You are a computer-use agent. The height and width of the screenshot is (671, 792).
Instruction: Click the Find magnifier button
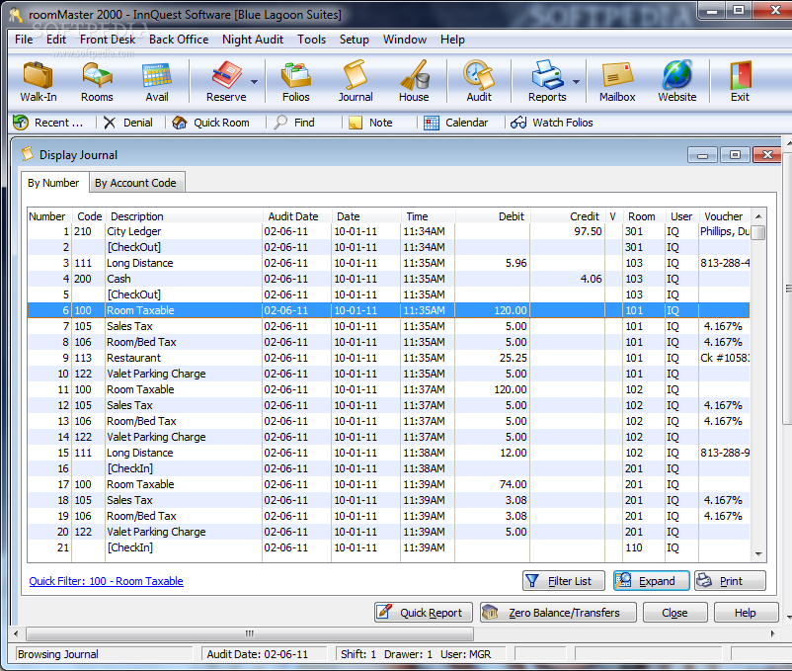point(294,123)
